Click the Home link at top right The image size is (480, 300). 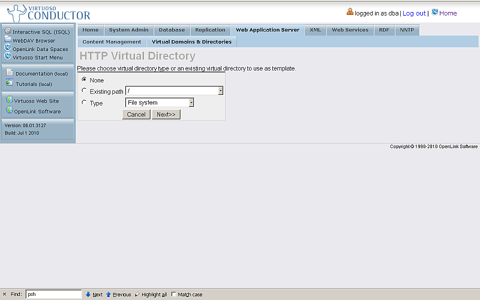click(x=448, y=13)
